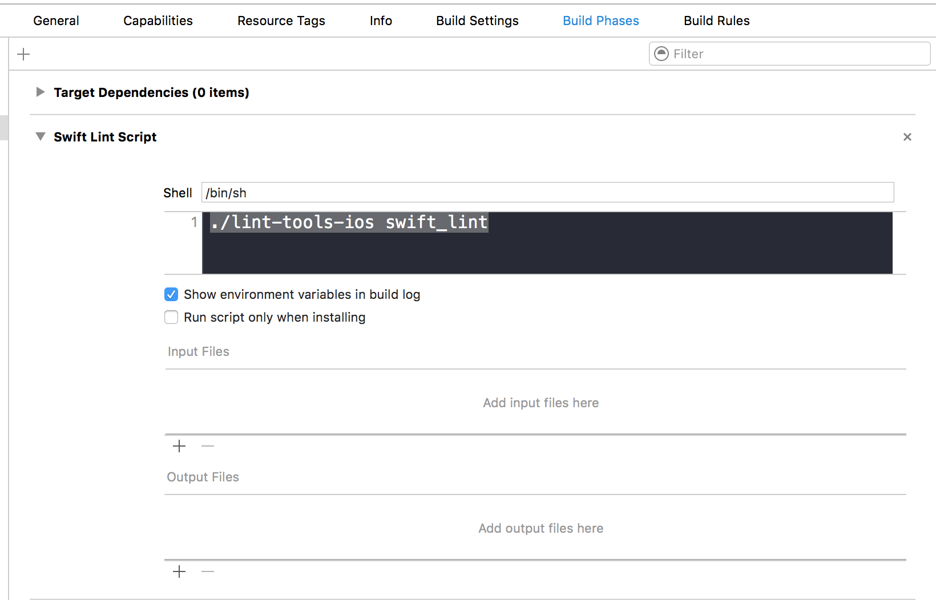
Task: Go to the Info tab
Action: pyautogui.click(x=381, y=21)
